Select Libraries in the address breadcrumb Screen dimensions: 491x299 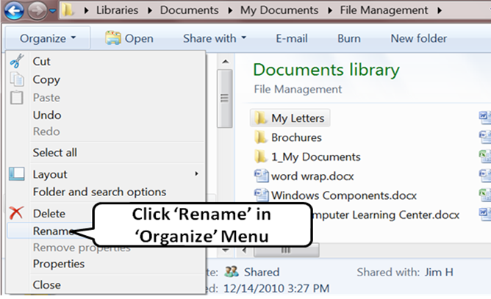[117, 10]
